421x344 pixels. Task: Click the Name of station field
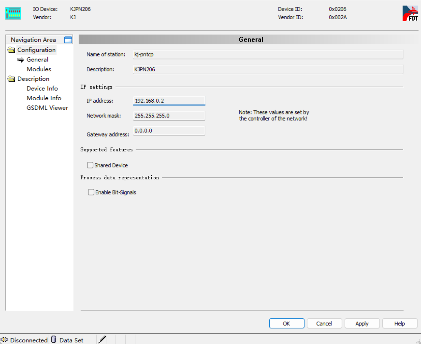click(268, 54)
